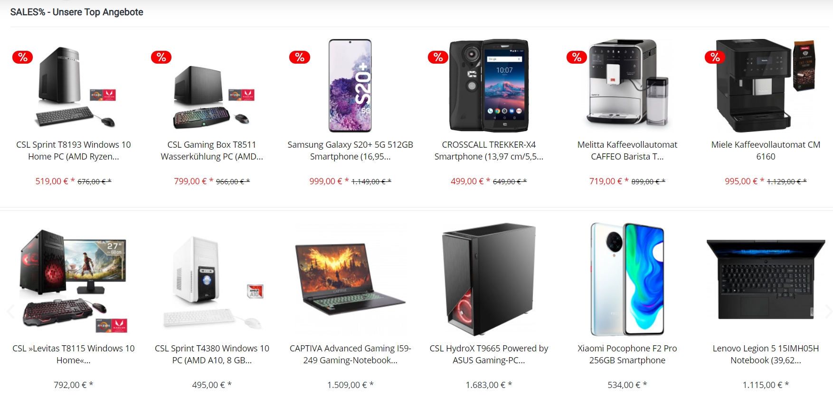The width and height of the screenshot is (833, 397).
Task: Open the CSL Gaming Box T8511 Wasserkühlung PC link
Action: pos(212,151)
